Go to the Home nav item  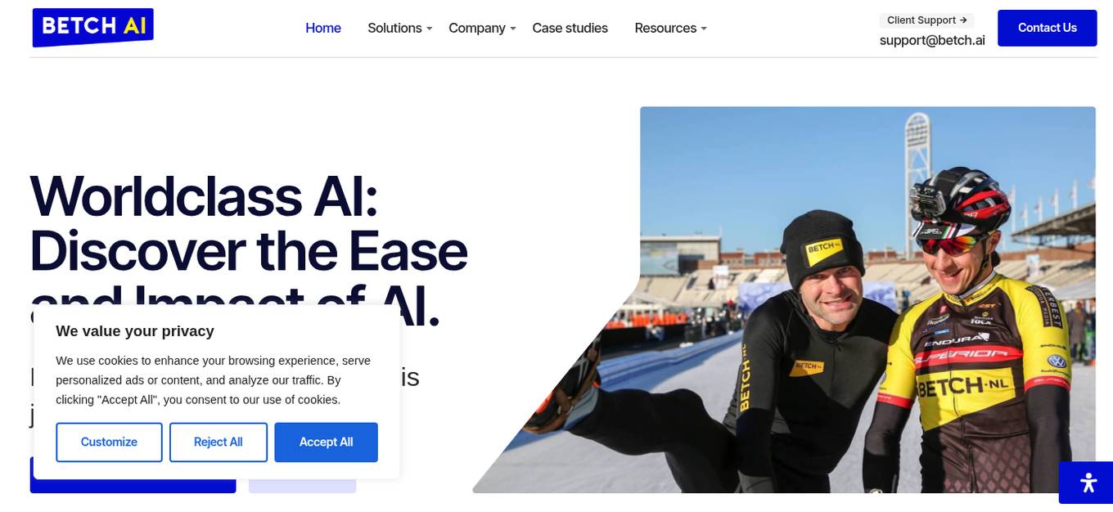pos(323,28)
